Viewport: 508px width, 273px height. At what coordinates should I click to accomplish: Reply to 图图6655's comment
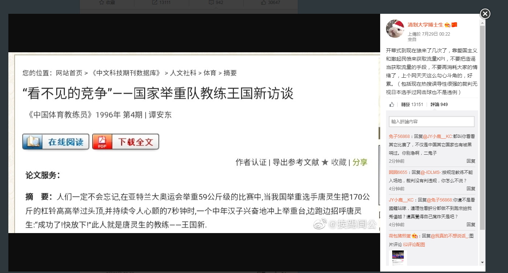click(x=471, y=189)
